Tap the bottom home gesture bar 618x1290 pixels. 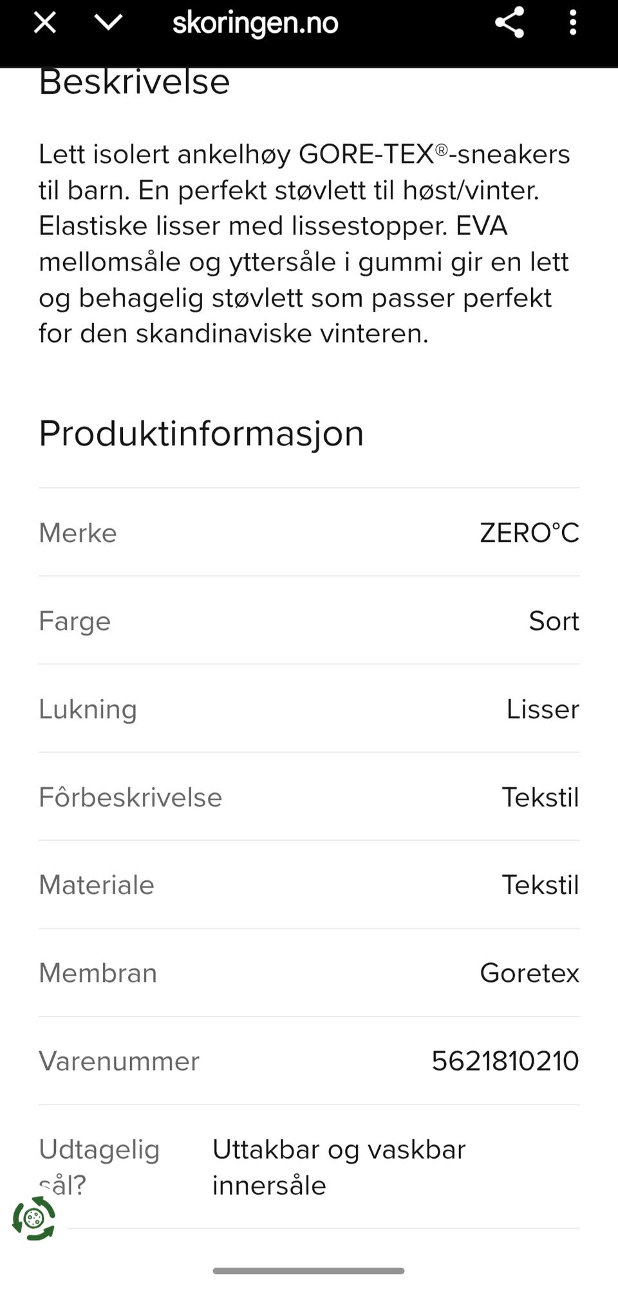pos(309,1271)
